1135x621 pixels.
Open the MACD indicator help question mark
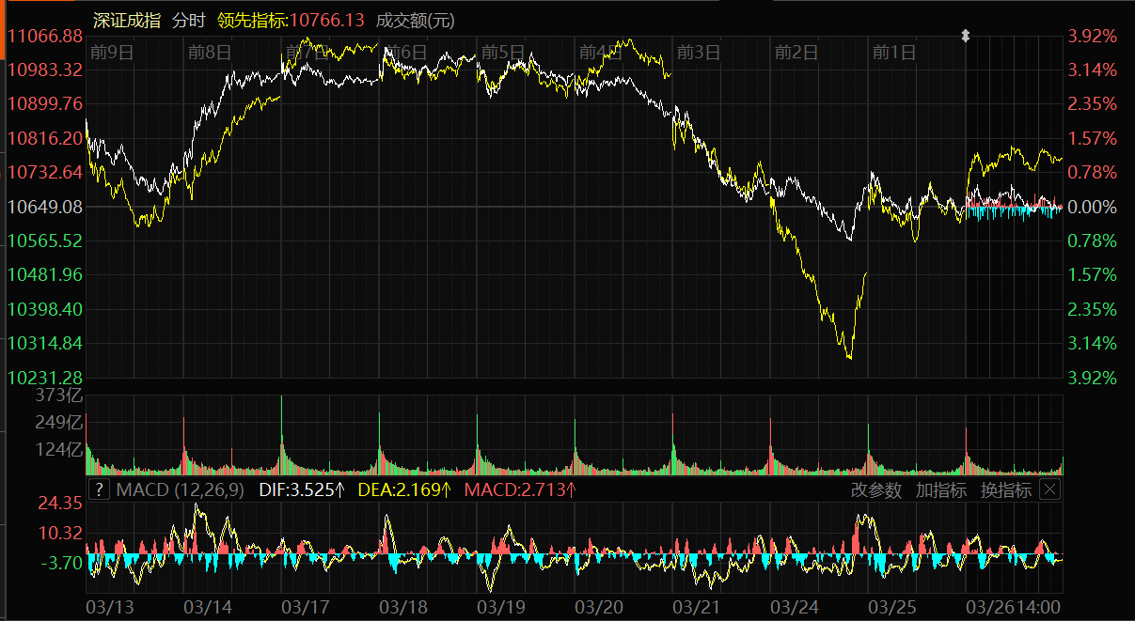pyautogui.click(x=98, y=489)
